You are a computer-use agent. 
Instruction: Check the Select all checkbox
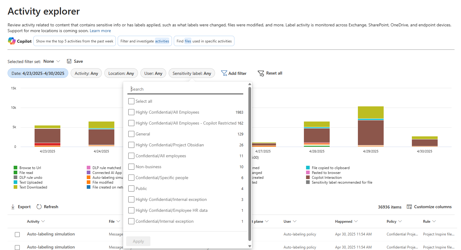(x=131, y=101)
